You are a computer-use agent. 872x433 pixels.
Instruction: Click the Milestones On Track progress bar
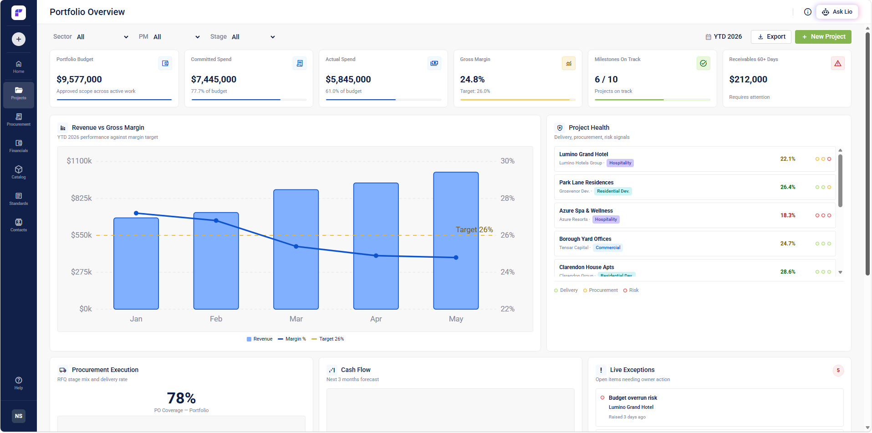[653, 100]
